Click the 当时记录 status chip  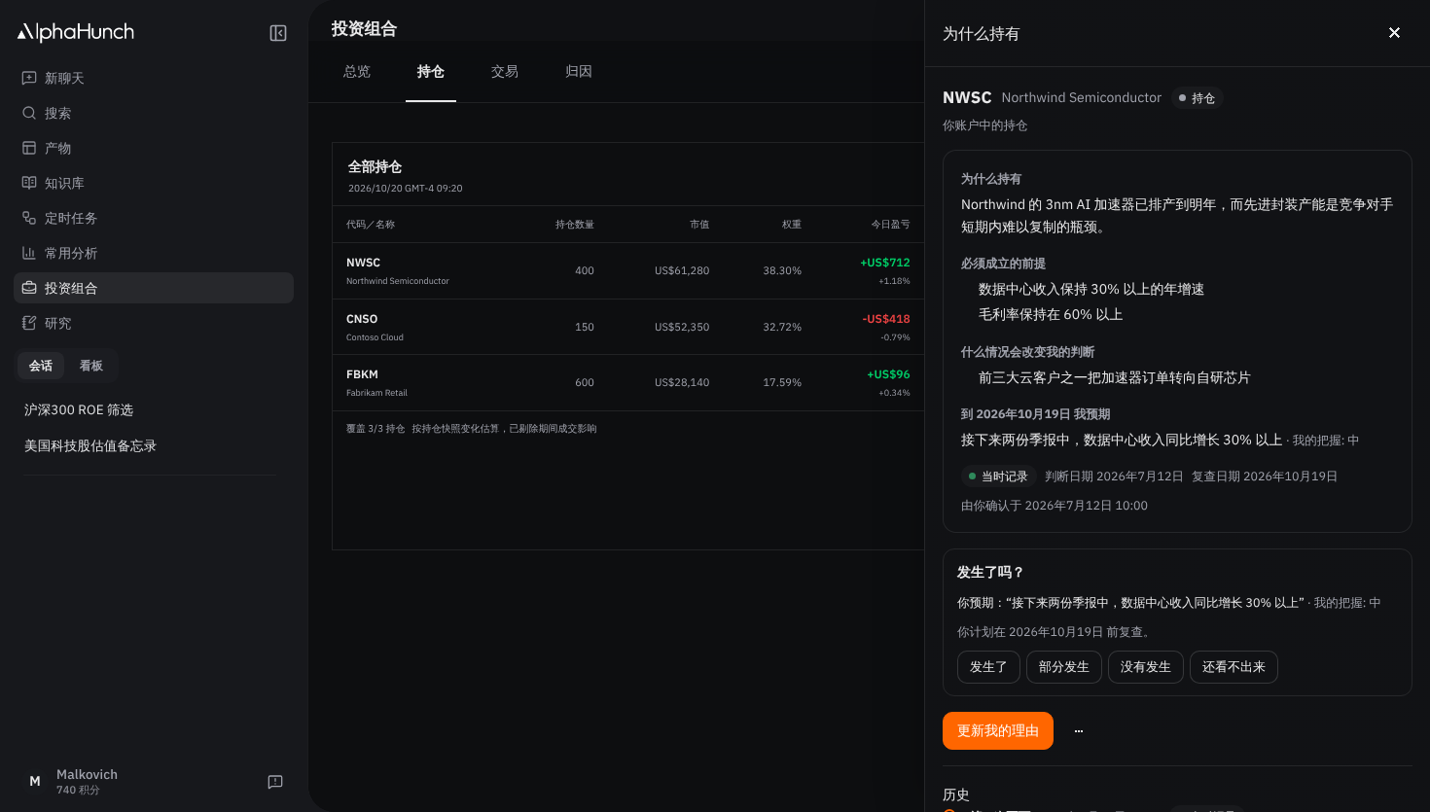[998, 477]
